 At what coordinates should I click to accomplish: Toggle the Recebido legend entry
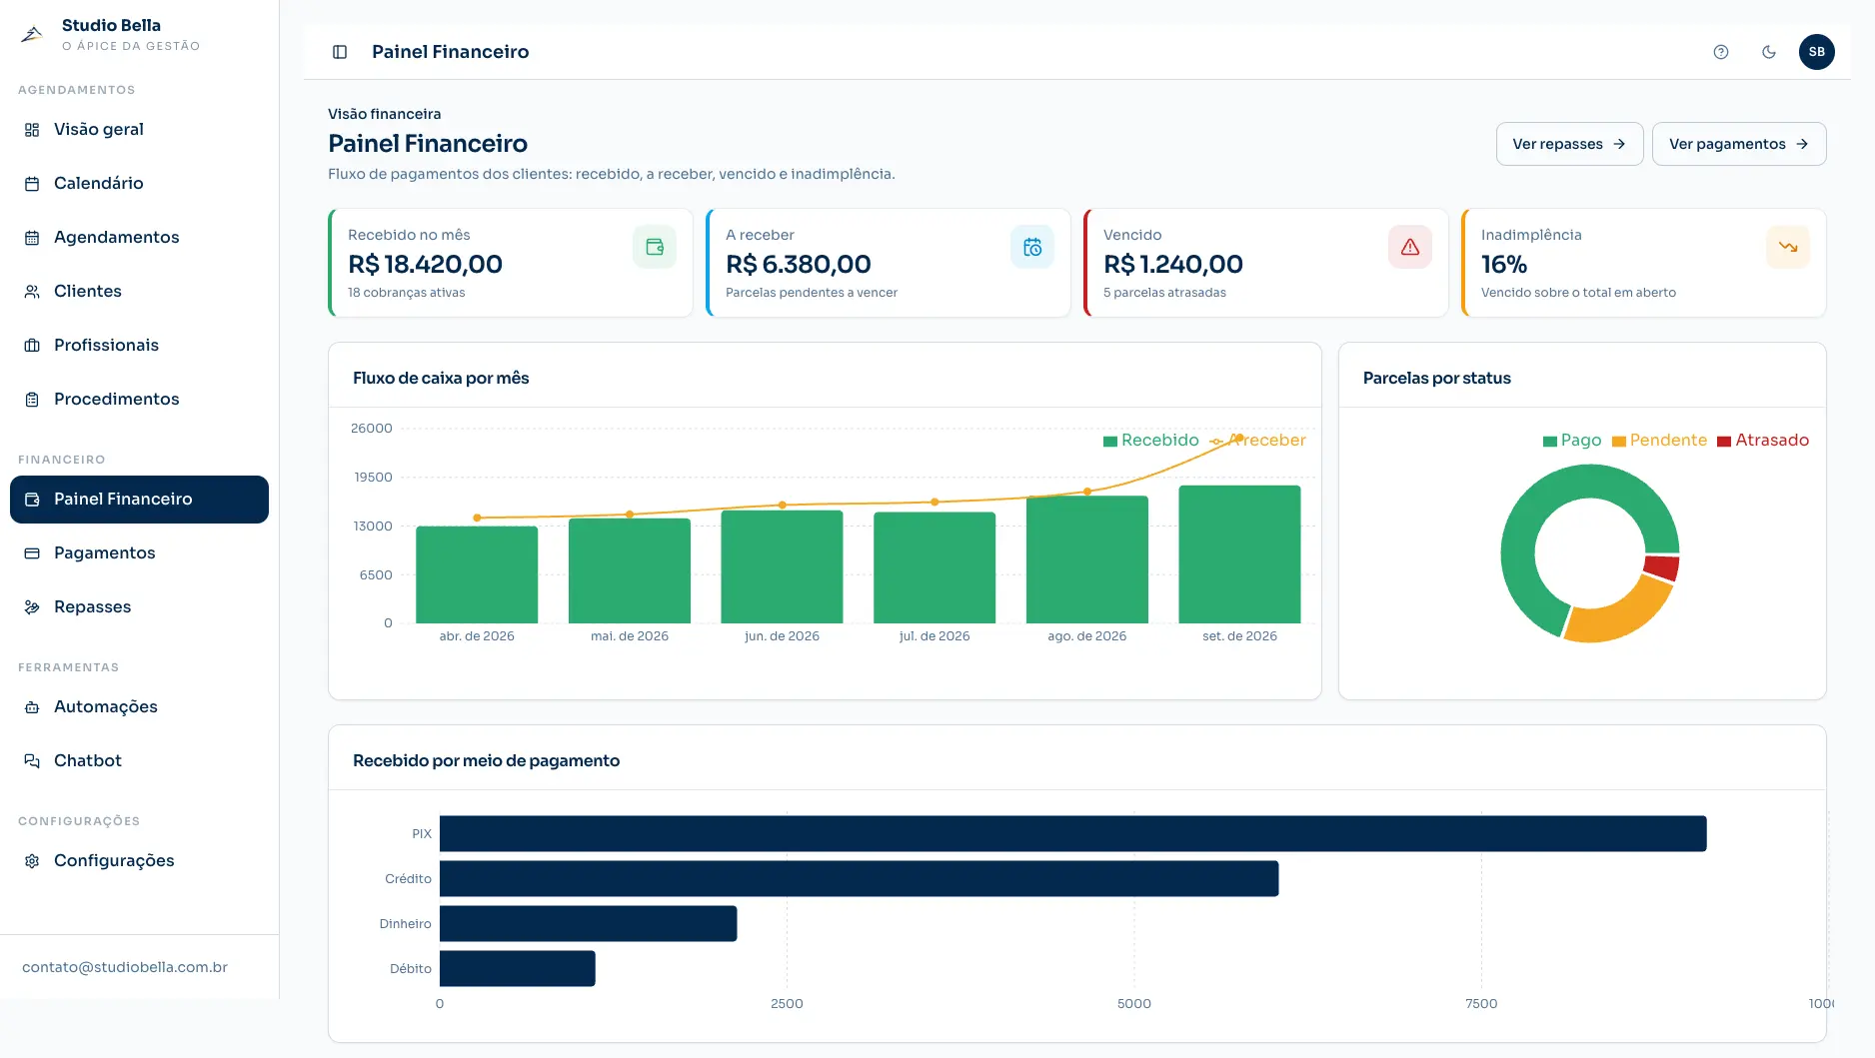click(x=1150, y=441)
